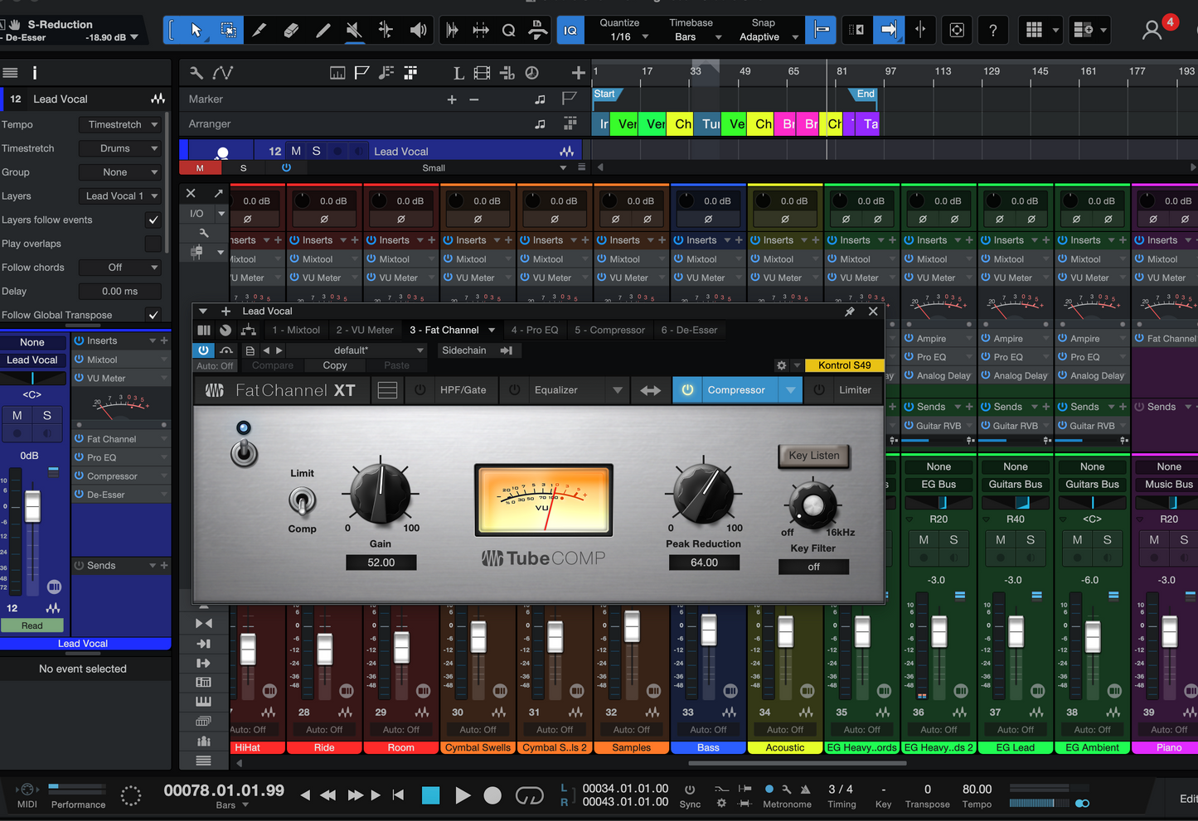Screen dimensions: 1198x821
Task: Toggle the Compressor section power button
Action: point(687,390)
